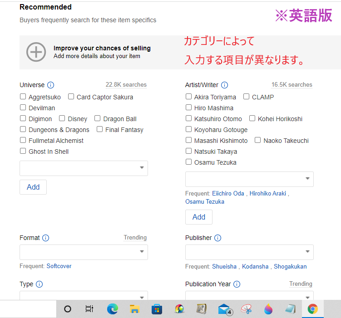Switch to Google Chrome in taskbar
This screenshot has width=341, height=318.
coord(313,309)
